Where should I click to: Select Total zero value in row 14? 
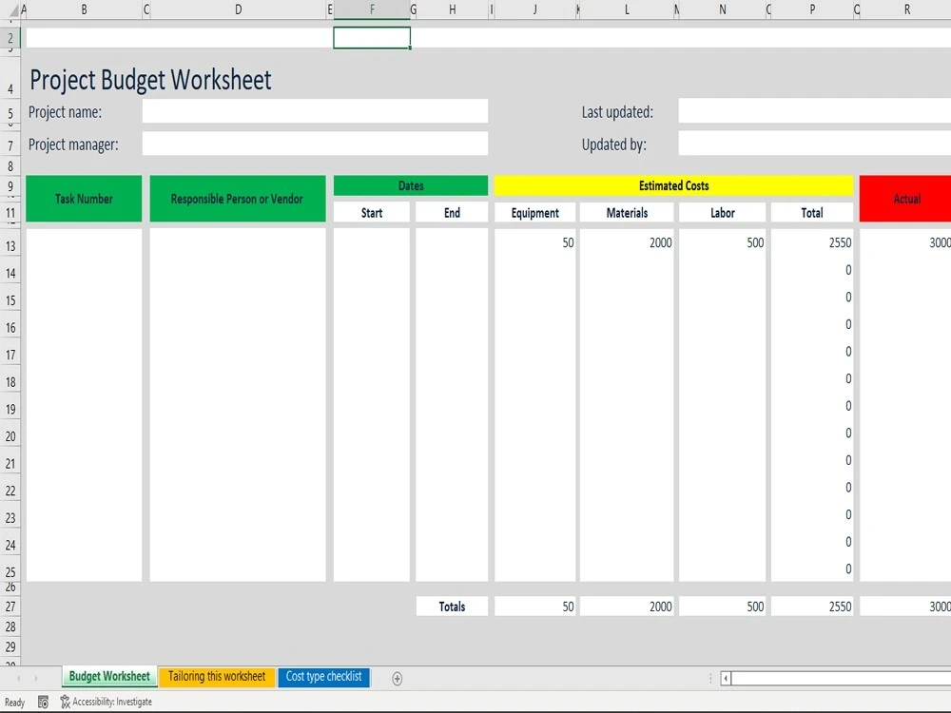click(x=812, y=270)
